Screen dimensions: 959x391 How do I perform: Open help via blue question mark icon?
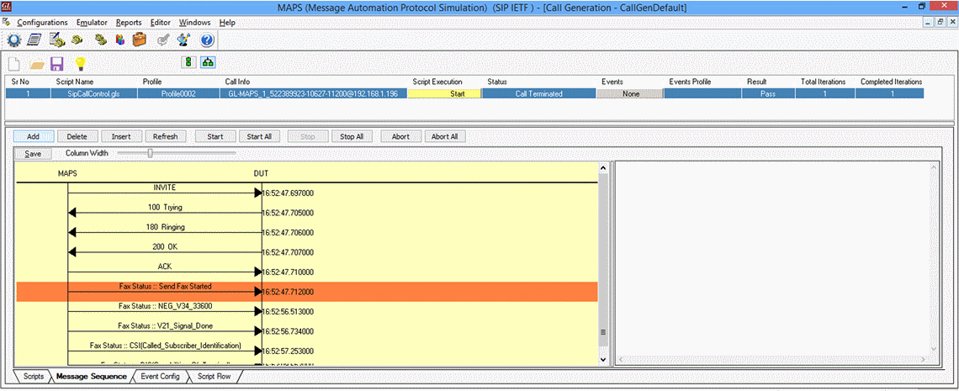coord(207,40)
